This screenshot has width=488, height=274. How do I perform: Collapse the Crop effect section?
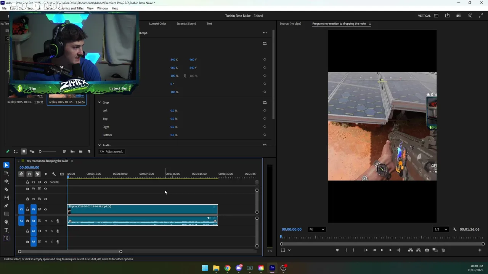pos(99,102)
